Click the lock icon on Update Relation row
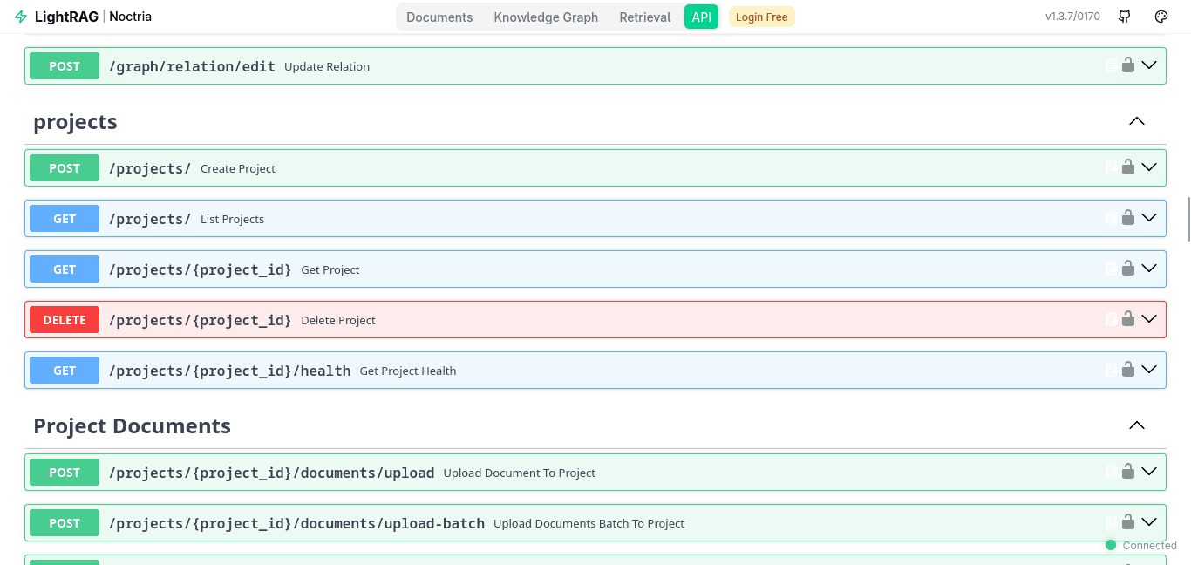Image resolution: width=1191 pixels, height=565 pixels. pos(1128,65)
